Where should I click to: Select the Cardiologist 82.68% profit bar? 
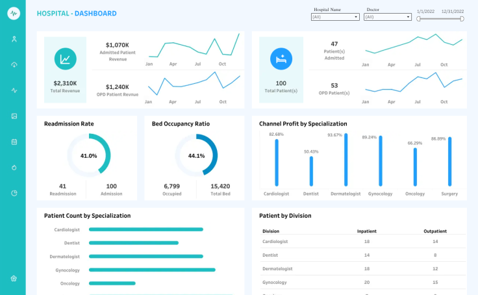(x=277, y=162)
